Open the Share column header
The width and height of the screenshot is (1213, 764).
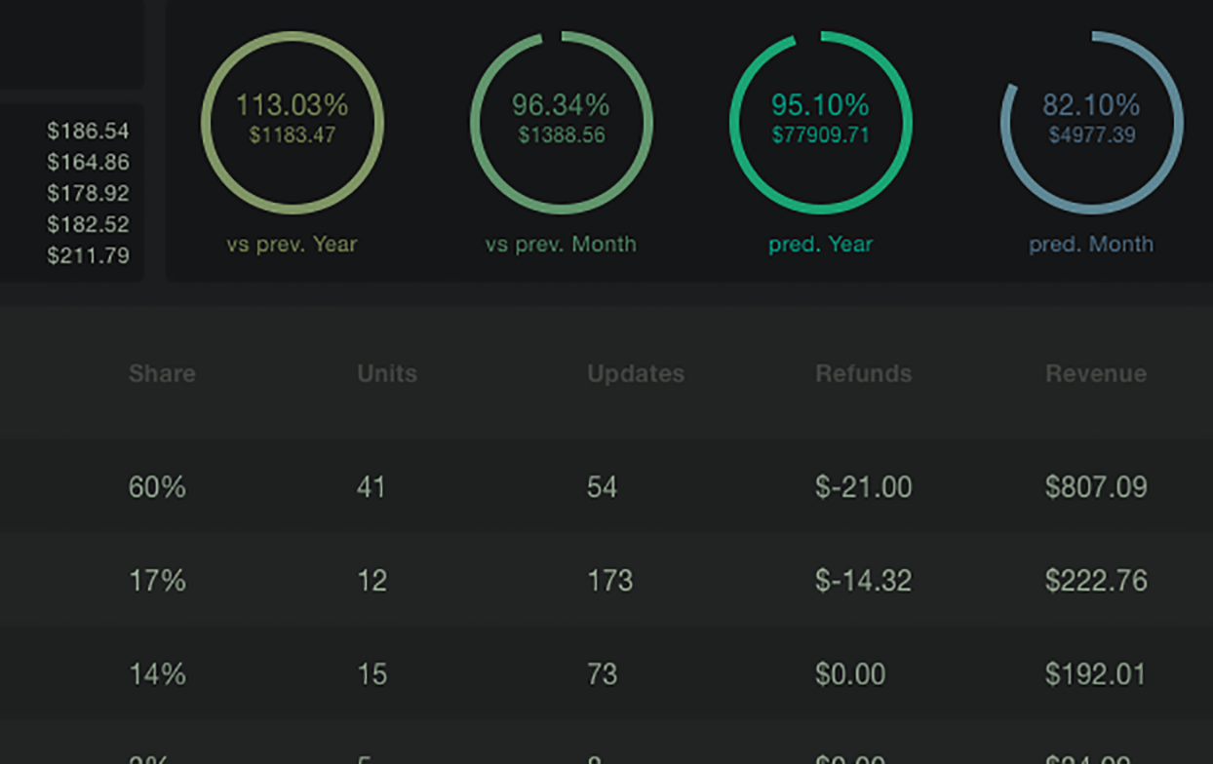(x=161, y=373)
